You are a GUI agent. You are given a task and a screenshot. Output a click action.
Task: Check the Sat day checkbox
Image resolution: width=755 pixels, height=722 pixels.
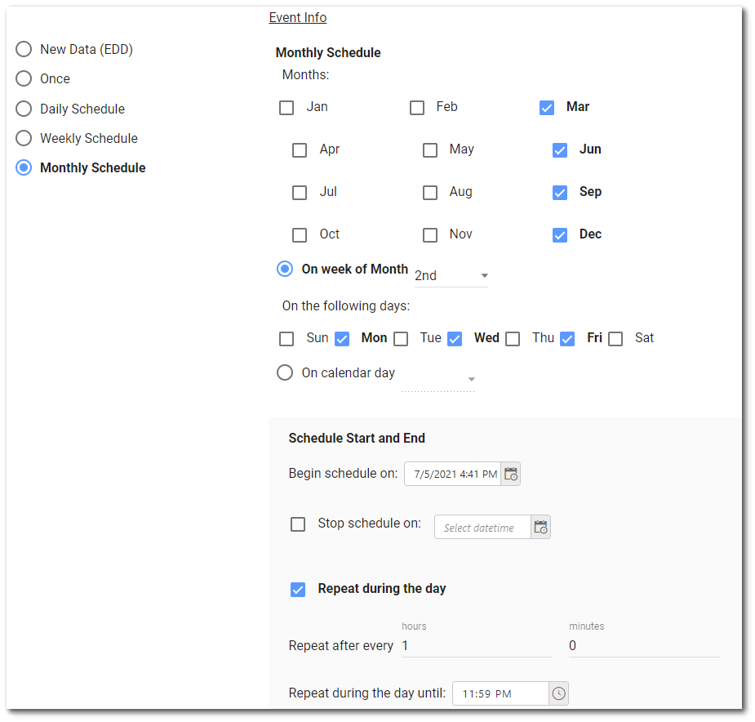point(615,339)
